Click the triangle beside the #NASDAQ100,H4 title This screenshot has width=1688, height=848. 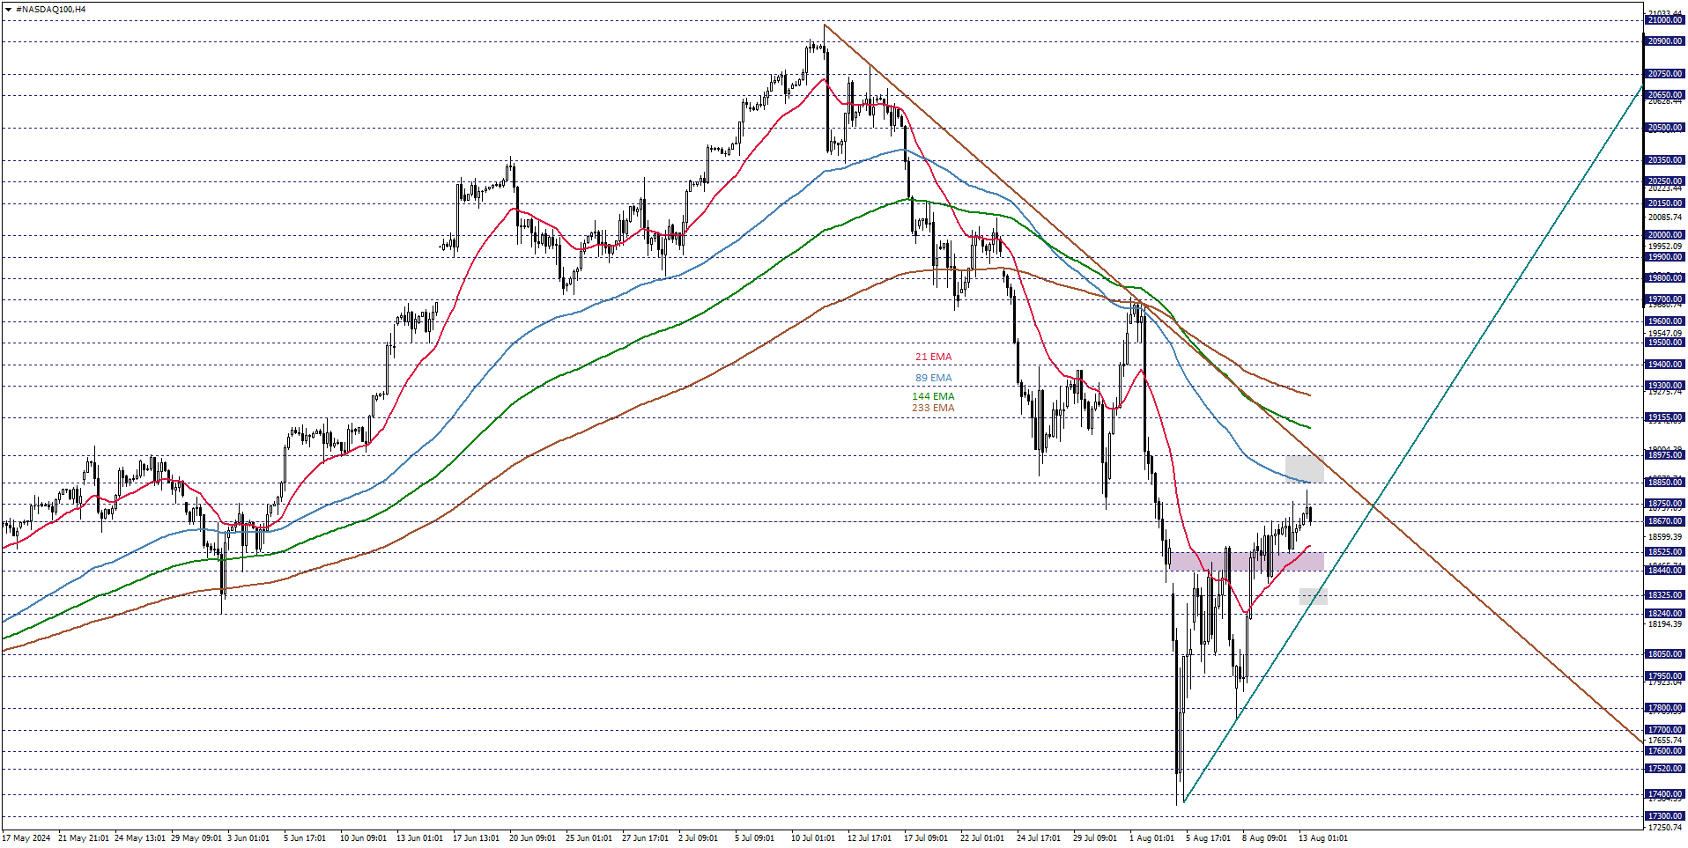click(8, 10)
